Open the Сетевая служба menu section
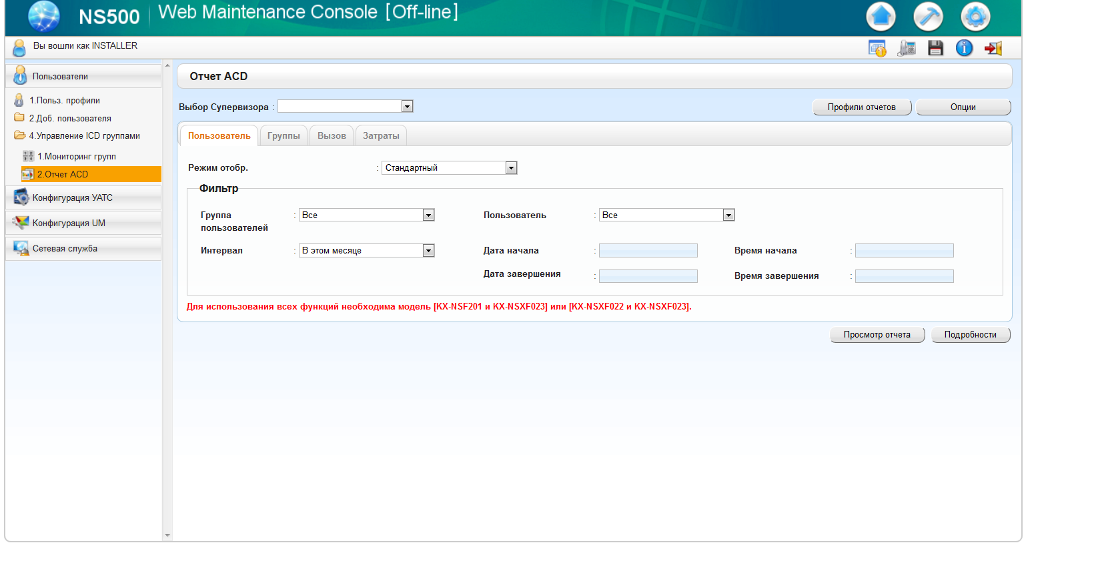 tap(83, 248)
